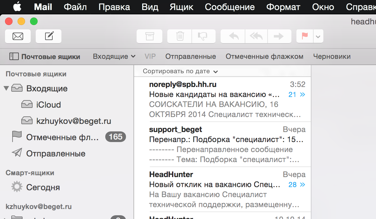Open the Формат menu
The image size is (376, 219).
coord(283,7)
